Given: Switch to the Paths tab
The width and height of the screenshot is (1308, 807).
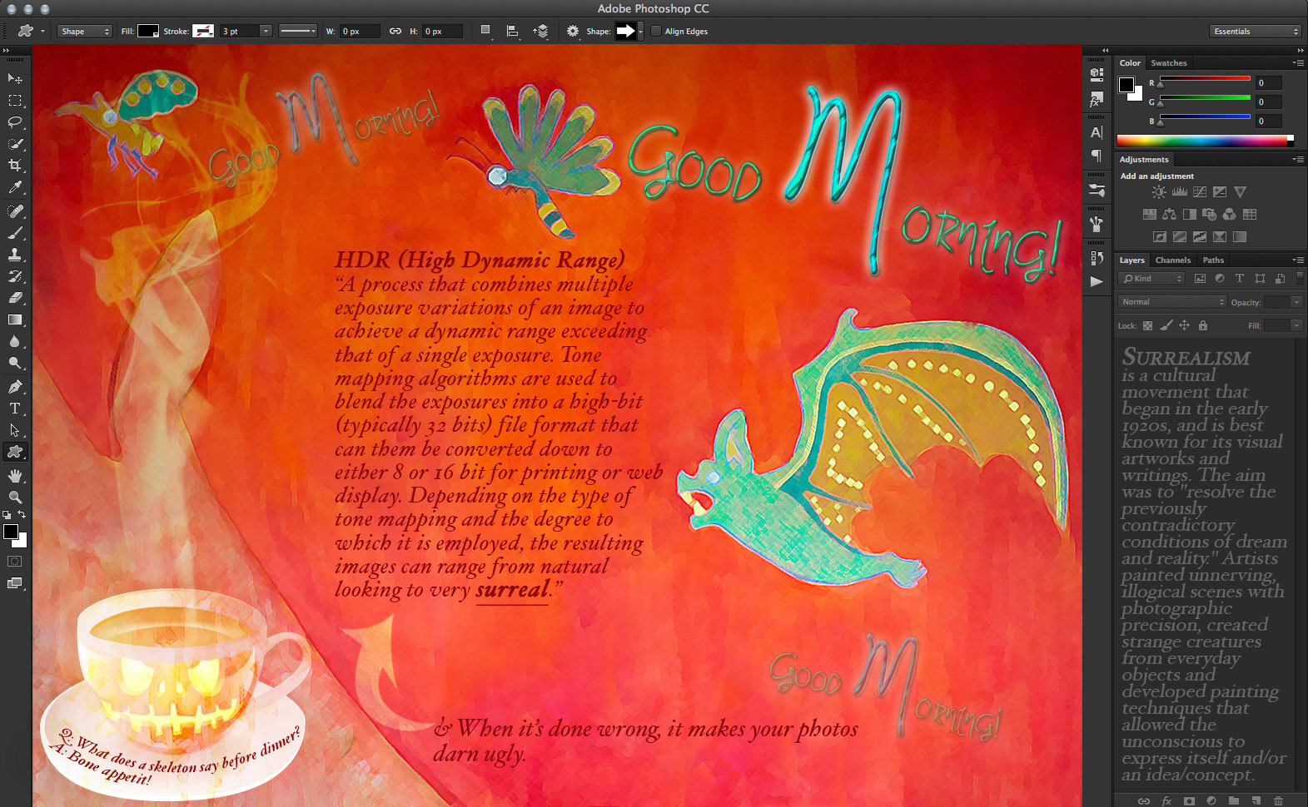Looking at the screenshot, I should point(1213,260).
